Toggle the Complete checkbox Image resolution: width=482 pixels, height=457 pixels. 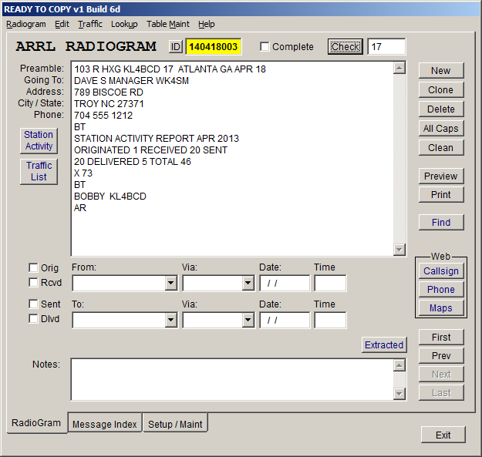265,47
